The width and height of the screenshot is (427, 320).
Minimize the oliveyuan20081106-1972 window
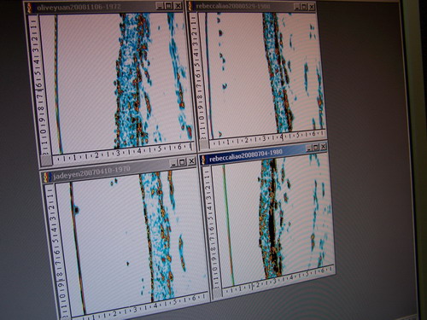click(160, 6)
